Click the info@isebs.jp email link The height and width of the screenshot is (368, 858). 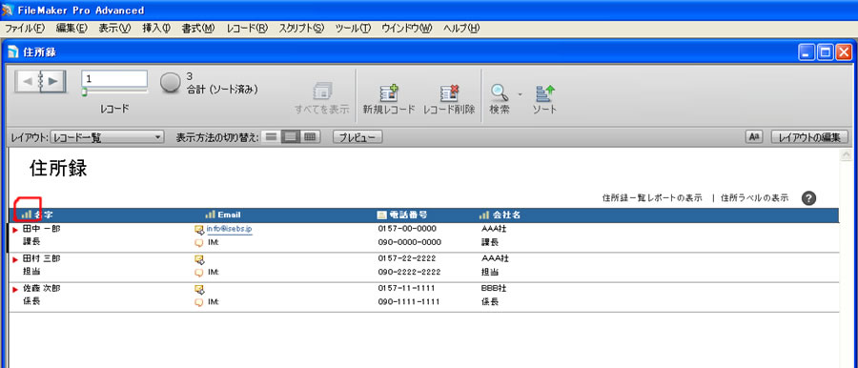pyautogui.click(x=229, y=229)
